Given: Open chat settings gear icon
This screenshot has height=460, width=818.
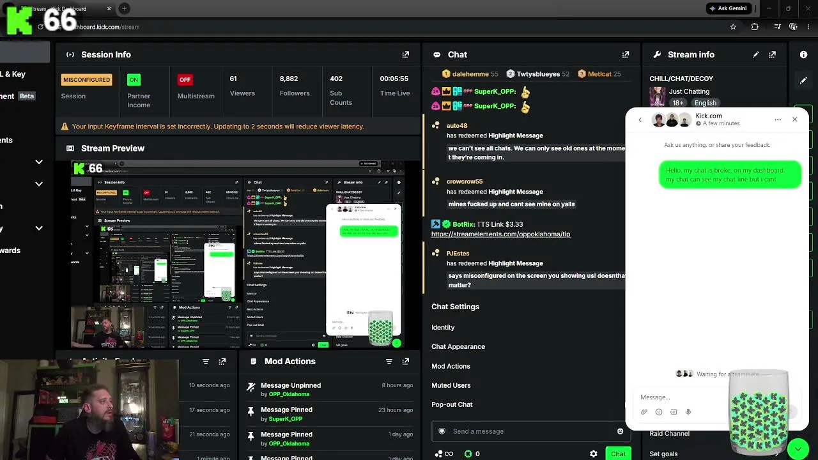Looking at the screenshot, I should (x=594, y=454).
